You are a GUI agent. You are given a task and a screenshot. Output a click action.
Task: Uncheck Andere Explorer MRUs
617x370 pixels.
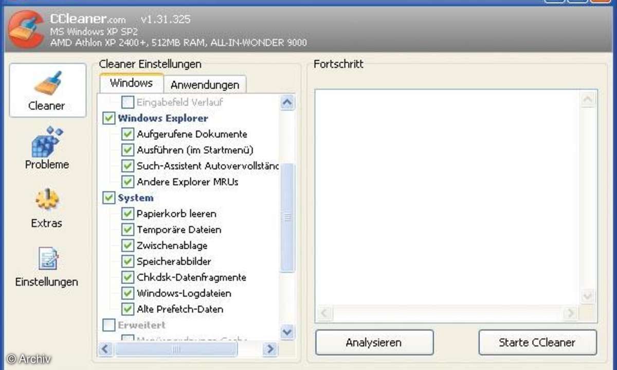coord(127,182)
